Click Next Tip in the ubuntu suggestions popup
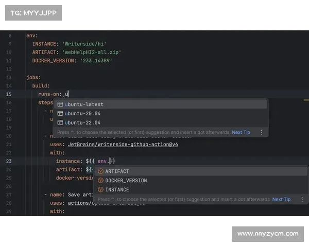309x247 pixels. coord(241,132)
